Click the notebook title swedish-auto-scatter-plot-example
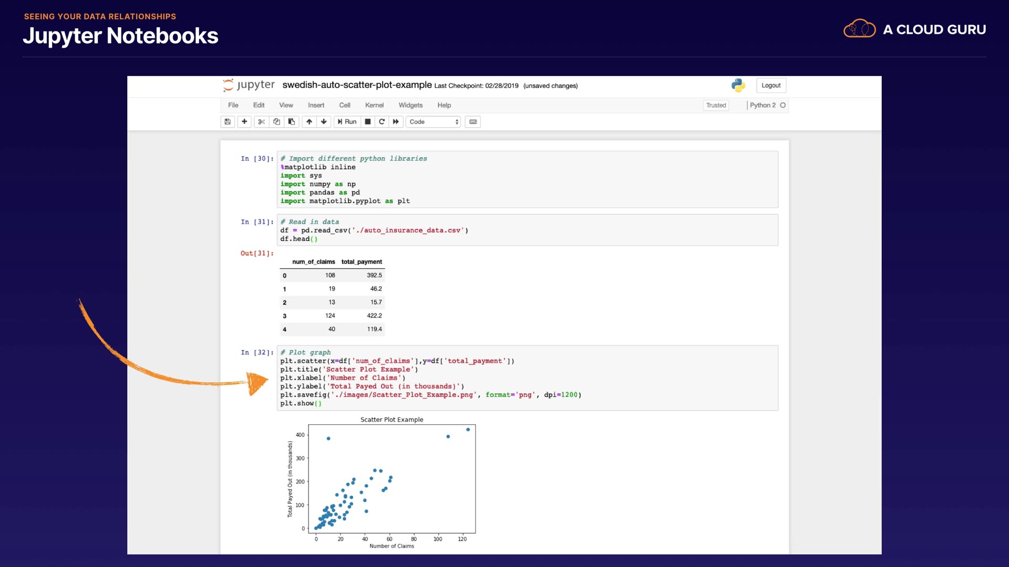Screen dimensions: 1009x567 coord(357,85)
